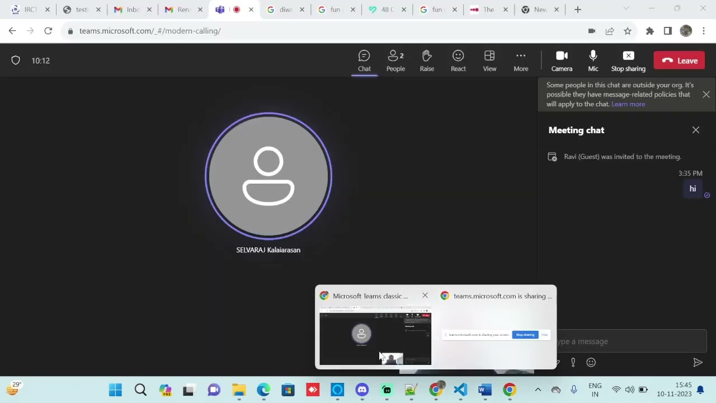Image resolution: width=716 pixels, height=403 pixels.
Task: Switch to the '48 C' browser tab
Action: (x=387, y=10)
